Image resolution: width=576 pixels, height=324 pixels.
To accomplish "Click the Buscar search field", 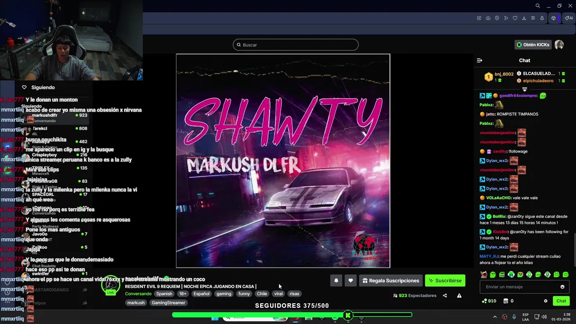I will 296,45.
